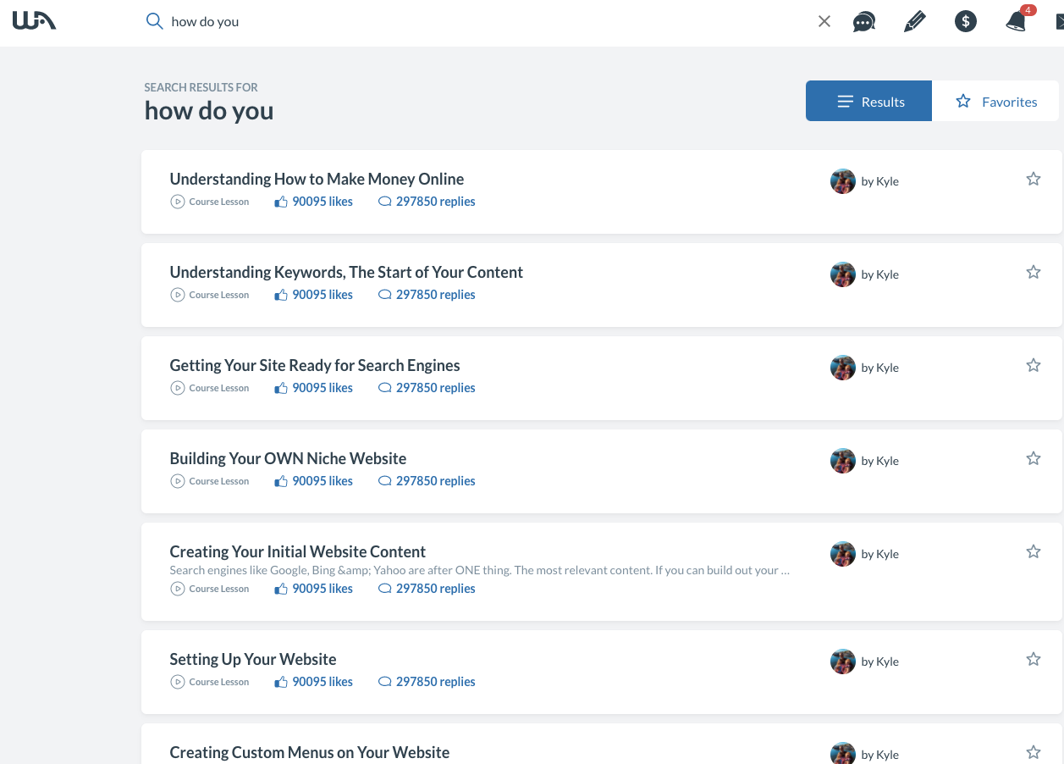
Task: Click the WA logo in the header
Action: click(34, 20)
